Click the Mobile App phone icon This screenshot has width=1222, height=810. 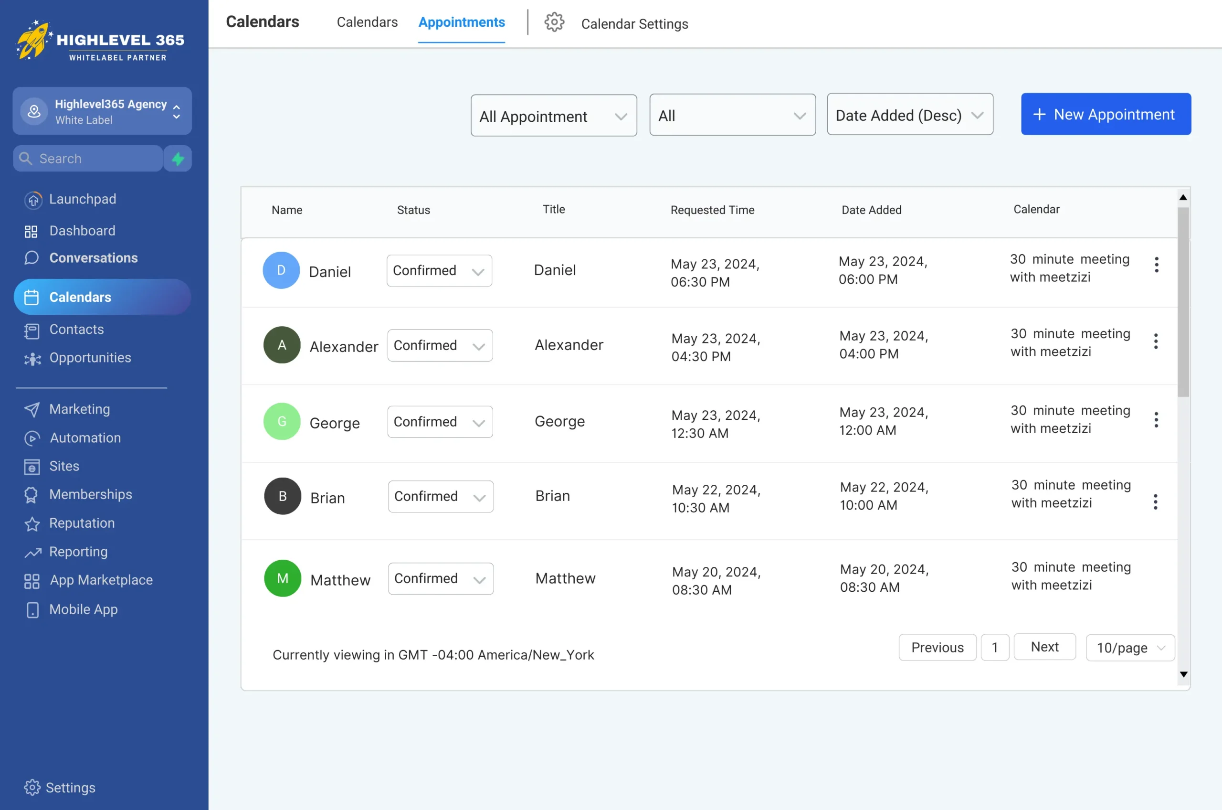(32, 610)
